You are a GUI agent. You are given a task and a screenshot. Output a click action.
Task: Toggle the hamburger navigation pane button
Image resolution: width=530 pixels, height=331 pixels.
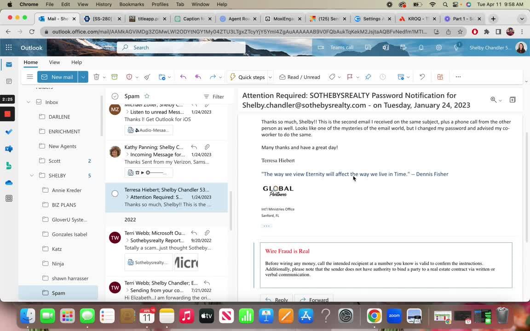pos(30,77)
